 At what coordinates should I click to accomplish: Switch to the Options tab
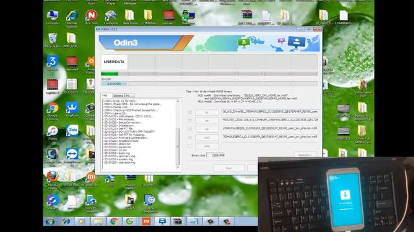[118, 95]
